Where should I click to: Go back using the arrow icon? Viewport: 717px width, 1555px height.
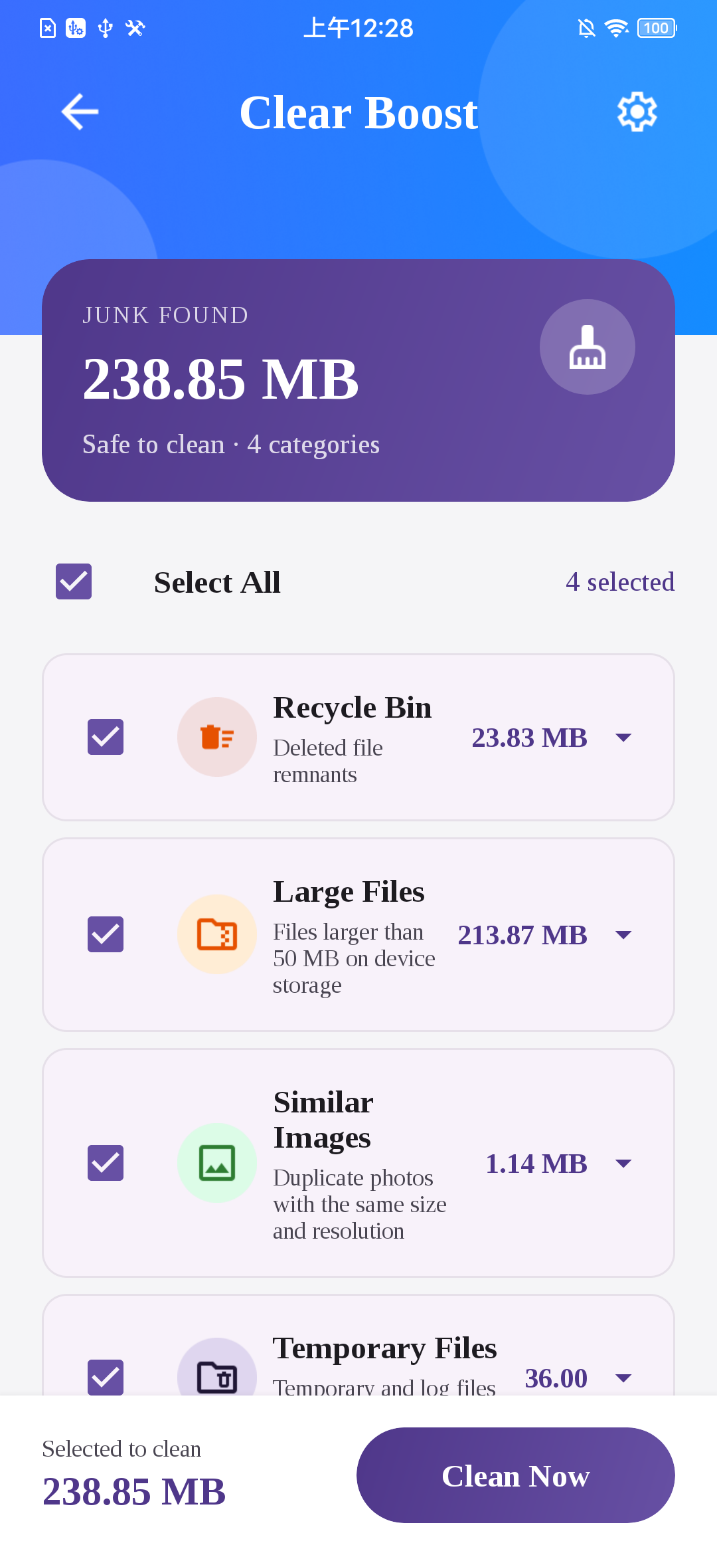pos(80,112)
